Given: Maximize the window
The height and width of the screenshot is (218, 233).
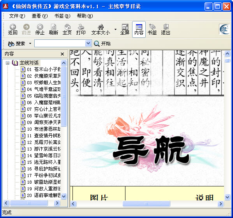Looking at the screenshot, I should (x=217, y=7).
